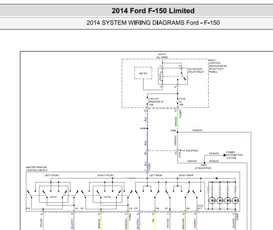
Task: Click connector label "C526A"
Action: pyautogui.click(x=130, y=217)
